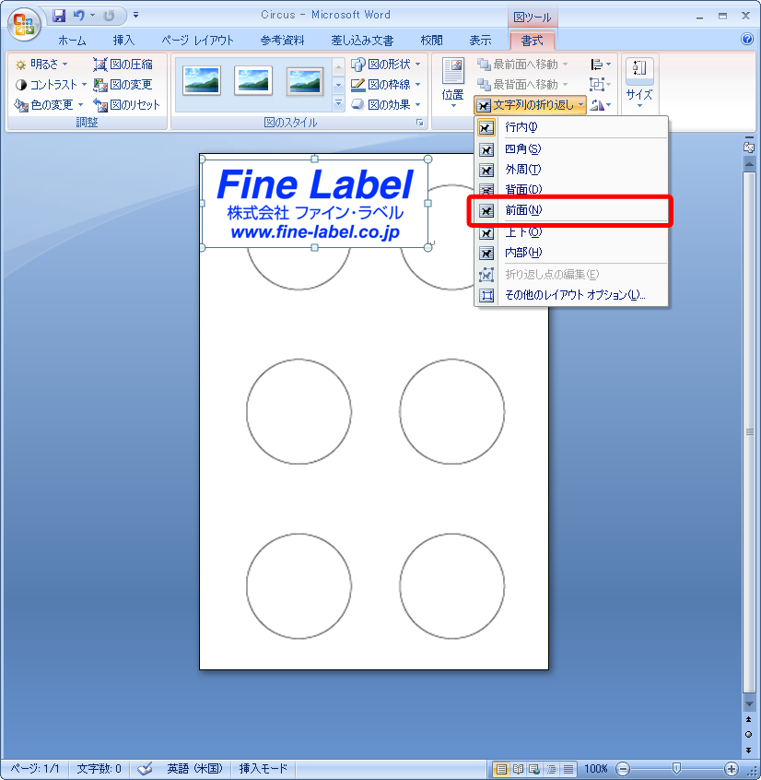Apply the second picture style thumbnail
Image resolution: width=761 pixels, height=780 pixels.
click(x=253, y=80)
